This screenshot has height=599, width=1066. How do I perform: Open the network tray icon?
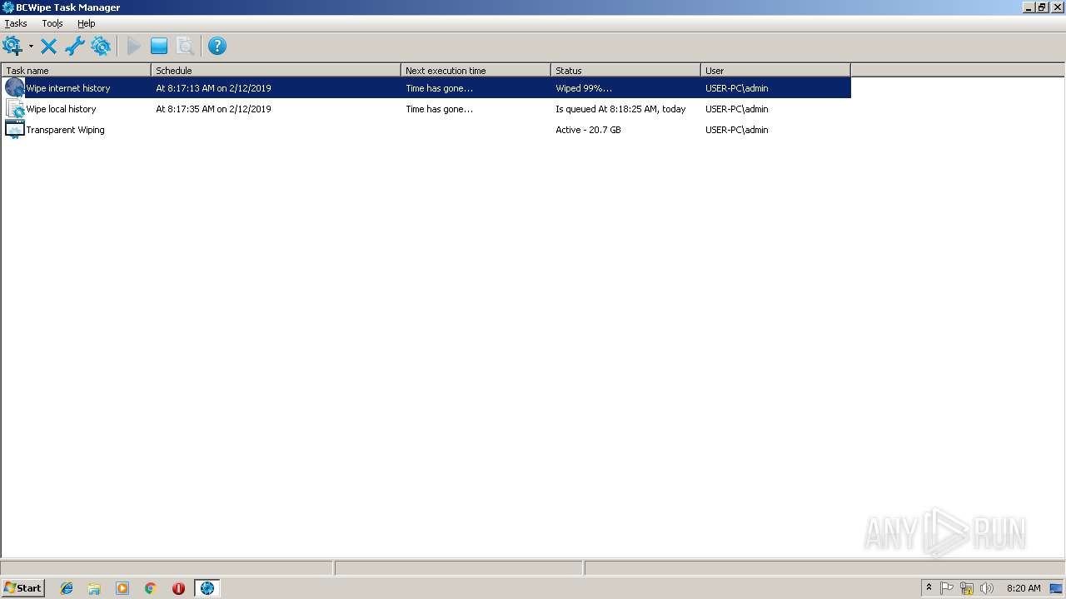pos(967,588)
